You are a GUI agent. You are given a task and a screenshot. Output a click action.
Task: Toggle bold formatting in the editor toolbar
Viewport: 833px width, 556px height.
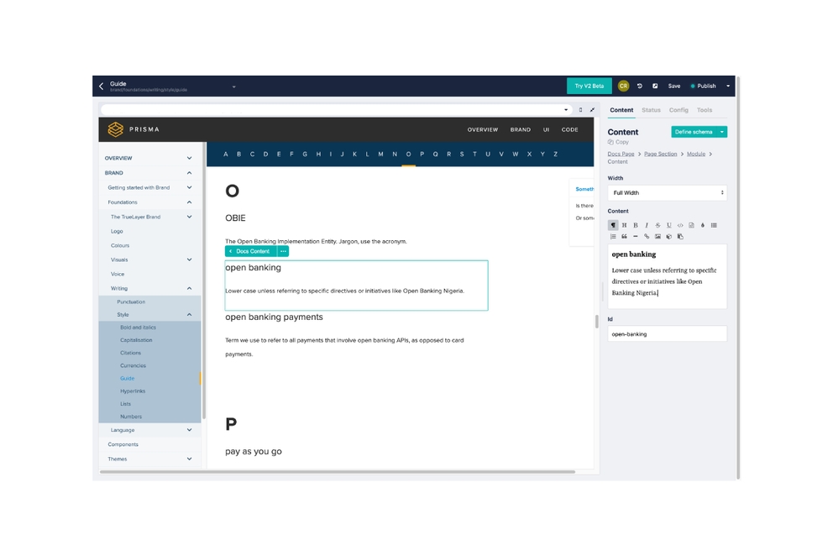coord(636,225)
